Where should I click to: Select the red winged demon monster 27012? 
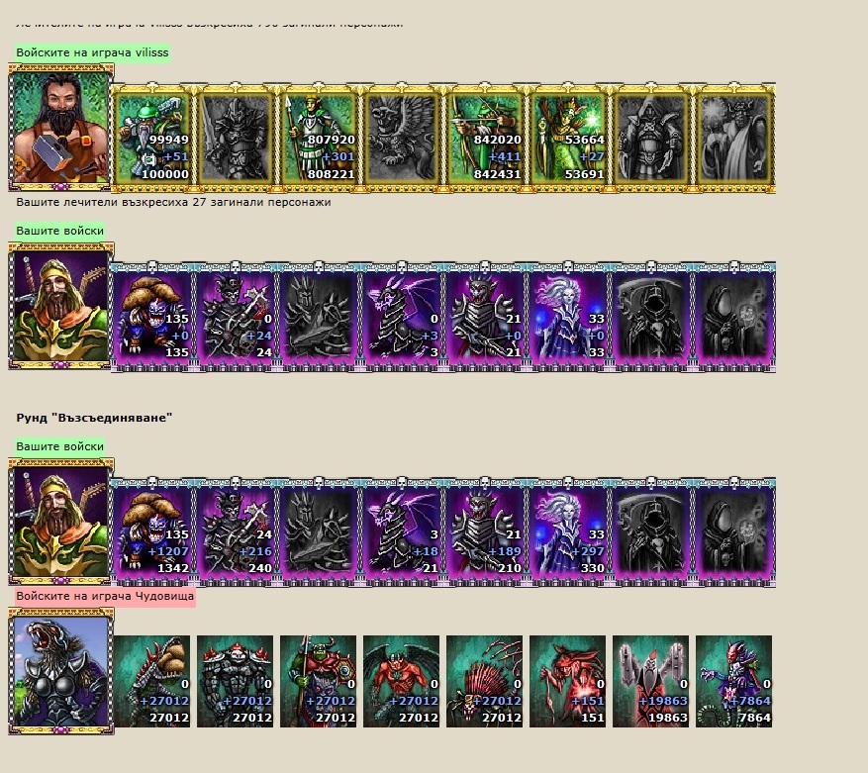point(402,681)
